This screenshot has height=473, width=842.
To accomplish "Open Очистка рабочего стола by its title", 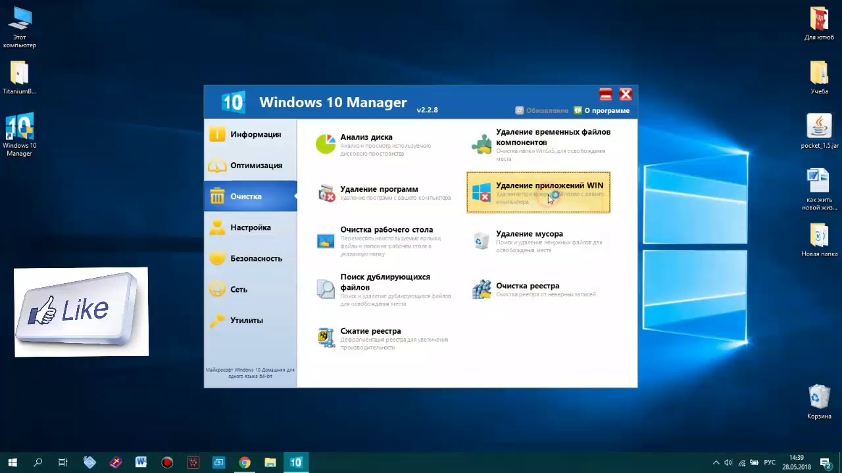I will click(x=387, y=230).
